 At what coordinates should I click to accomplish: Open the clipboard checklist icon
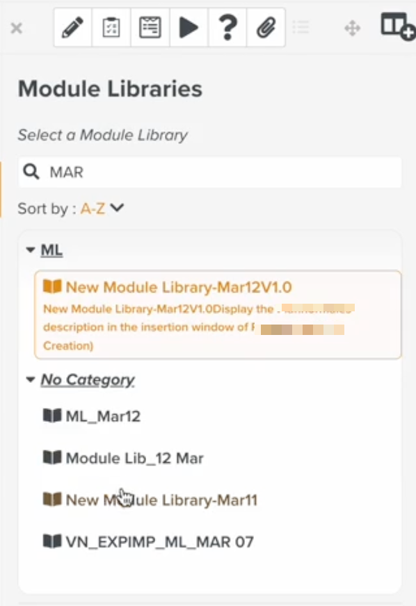111,27
